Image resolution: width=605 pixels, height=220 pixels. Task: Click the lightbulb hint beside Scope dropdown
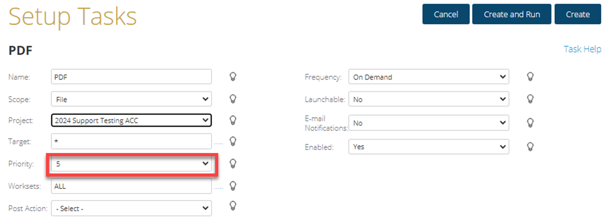point(233,99)
